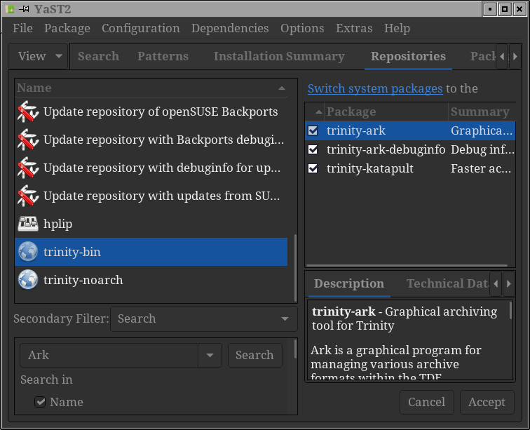Toggle the trinity-katapult package checkbox

[x=313, y=168]
